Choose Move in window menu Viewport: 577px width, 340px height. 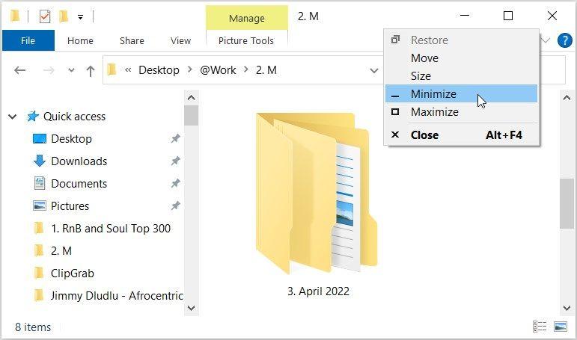click(462, 58)
